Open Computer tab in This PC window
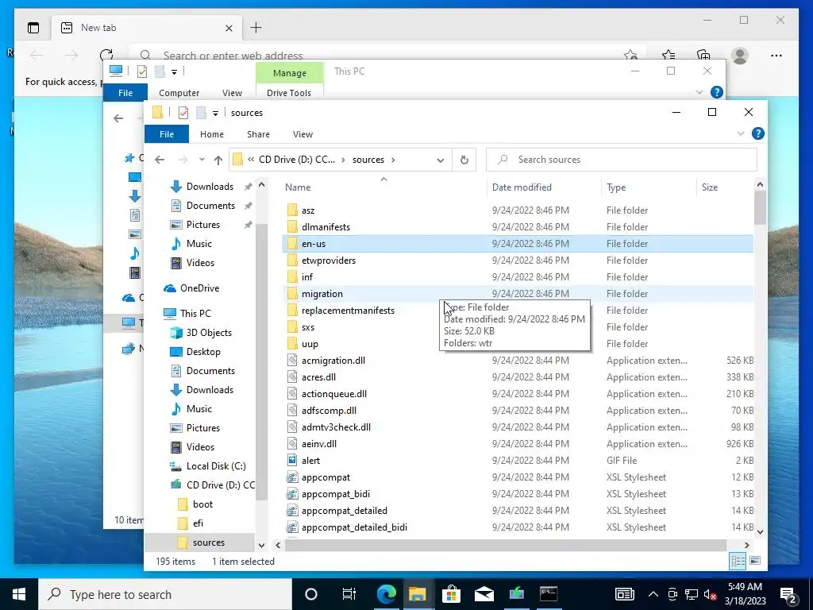This screenshot has width=813, height=610. pyautogui.click(x=179, y=93)
